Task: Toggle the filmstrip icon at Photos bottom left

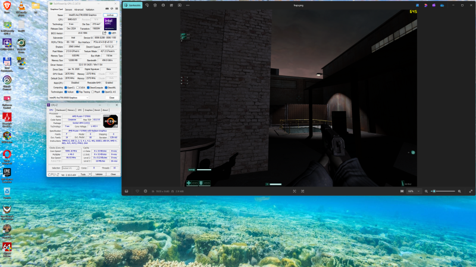Action: tap(127, 191)
